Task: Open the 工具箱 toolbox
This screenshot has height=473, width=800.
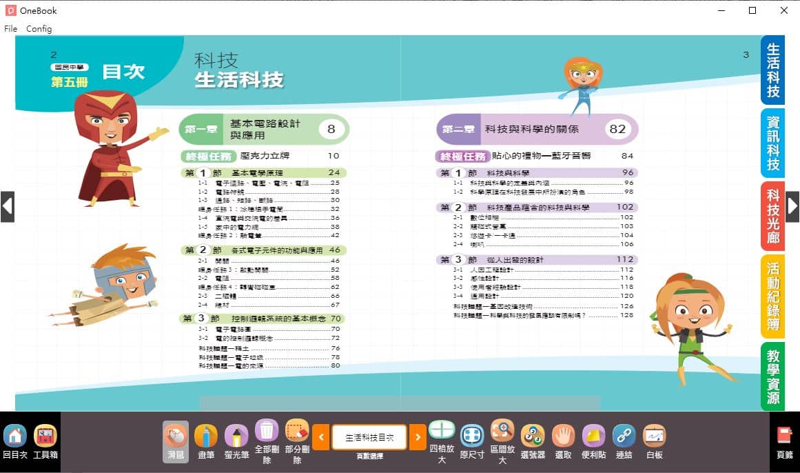Action: (45, 442)
